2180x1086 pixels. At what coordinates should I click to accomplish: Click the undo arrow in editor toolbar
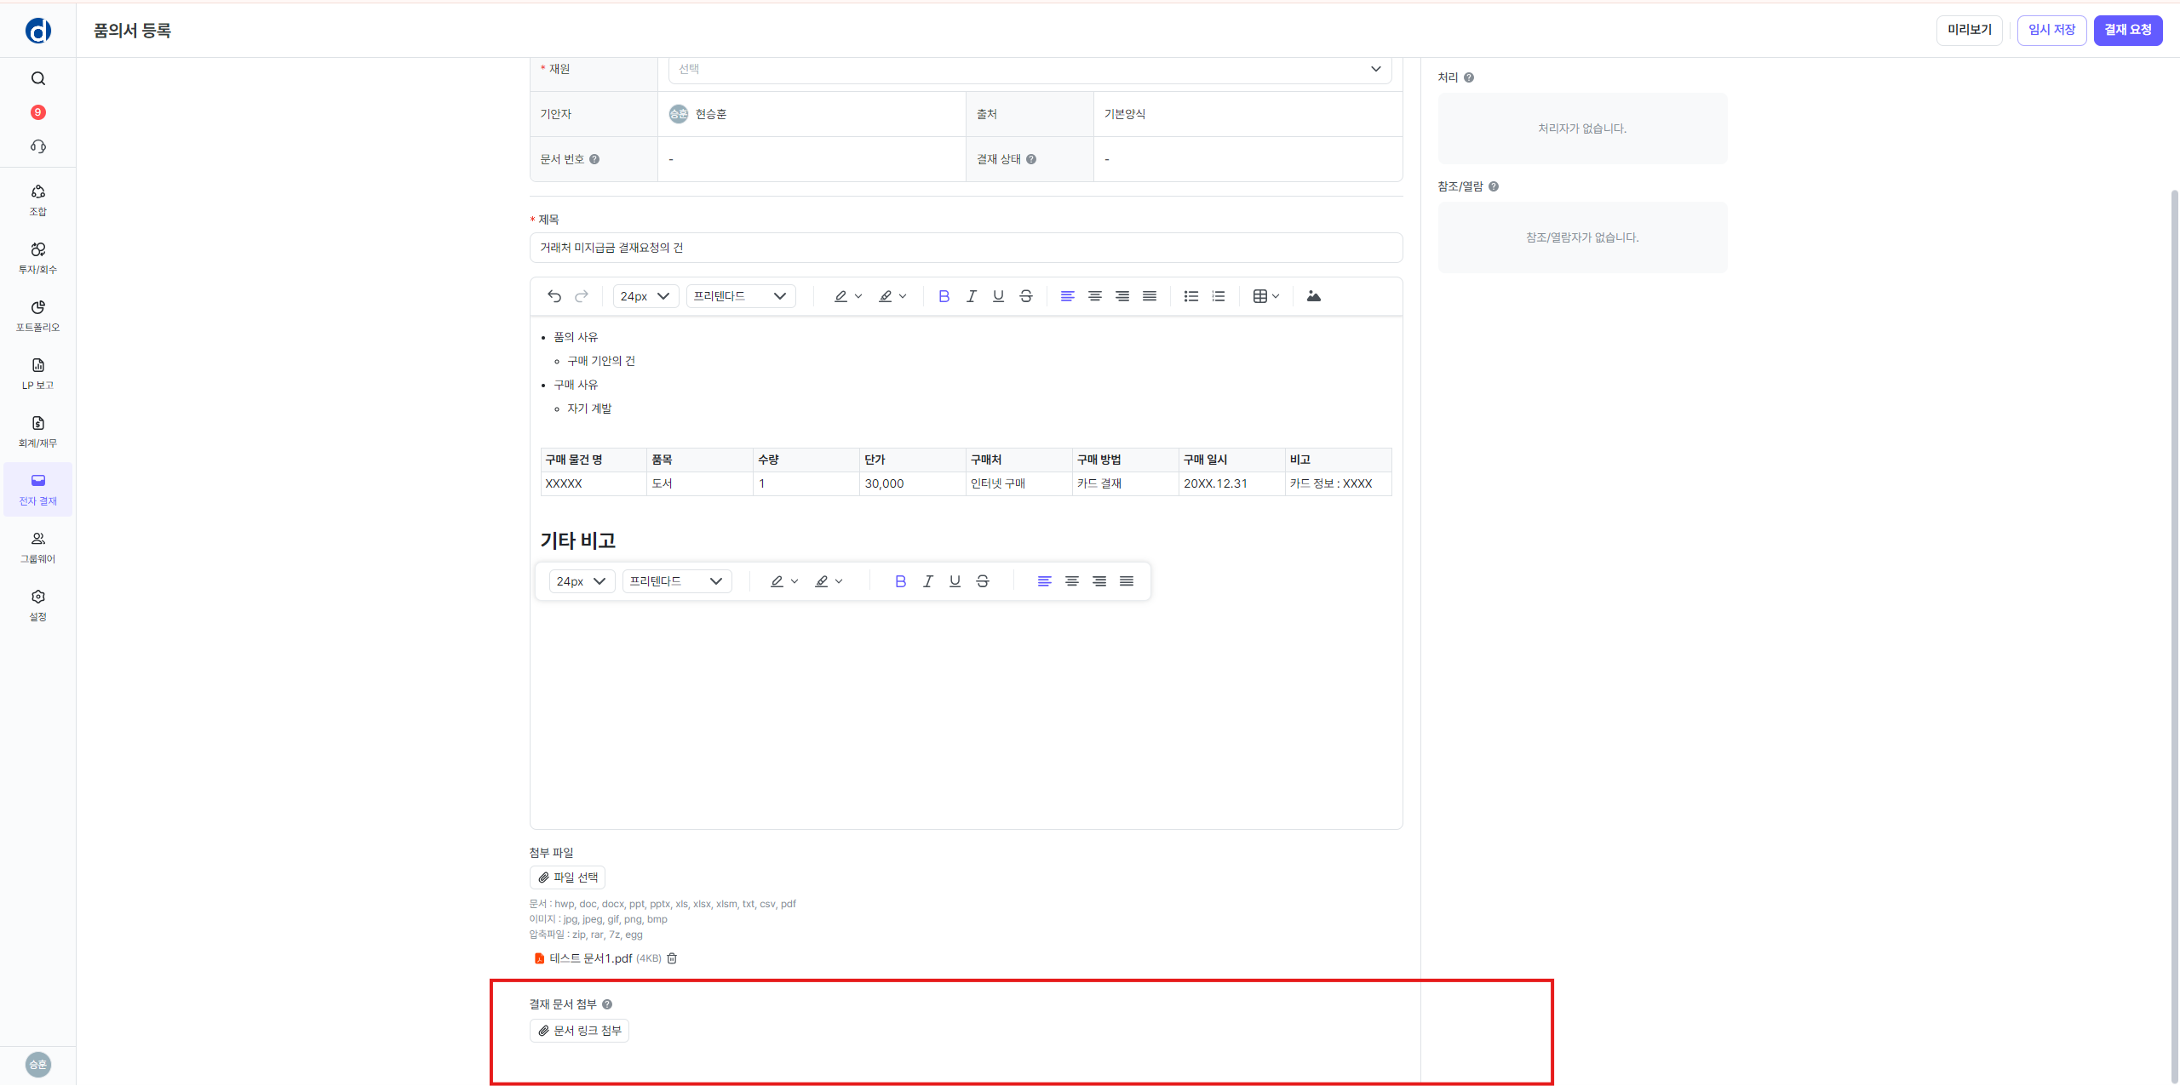tap(554, 296)
